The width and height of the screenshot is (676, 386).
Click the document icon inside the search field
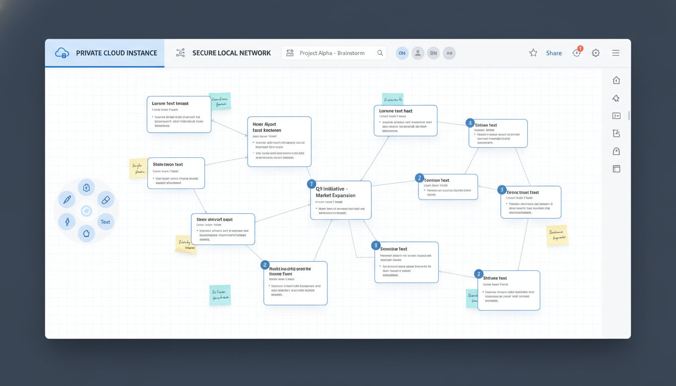290,53
